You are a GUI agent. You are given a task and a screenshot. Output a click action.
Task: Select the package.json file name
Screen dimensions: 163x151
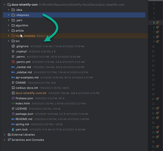pyautogui.click(x=24, y=114)
